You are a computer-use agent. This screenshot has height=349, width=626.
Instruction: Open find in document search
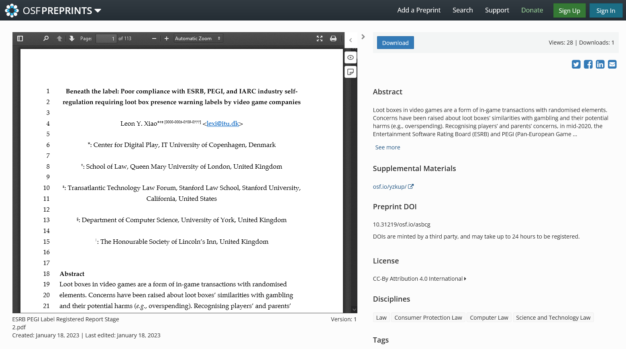click(46, 39)
